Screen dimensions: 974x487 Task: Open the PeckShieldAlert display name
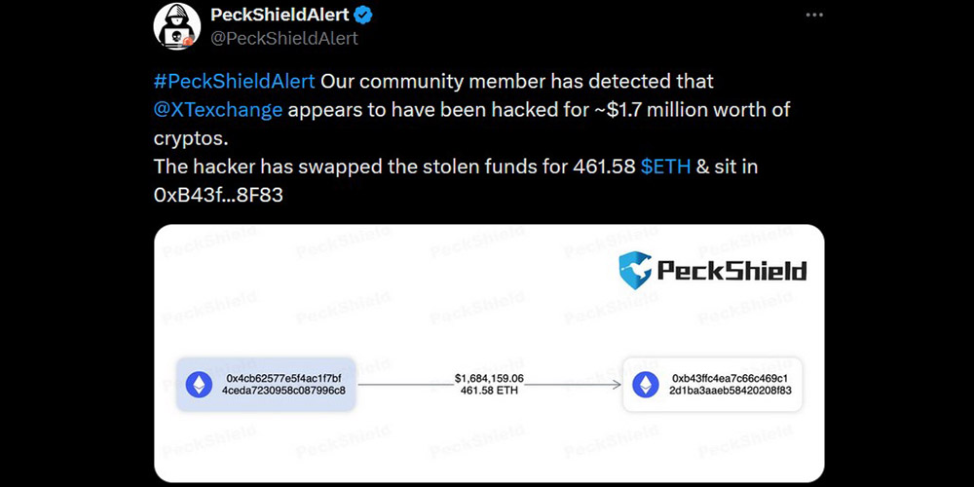pos(280,15)
